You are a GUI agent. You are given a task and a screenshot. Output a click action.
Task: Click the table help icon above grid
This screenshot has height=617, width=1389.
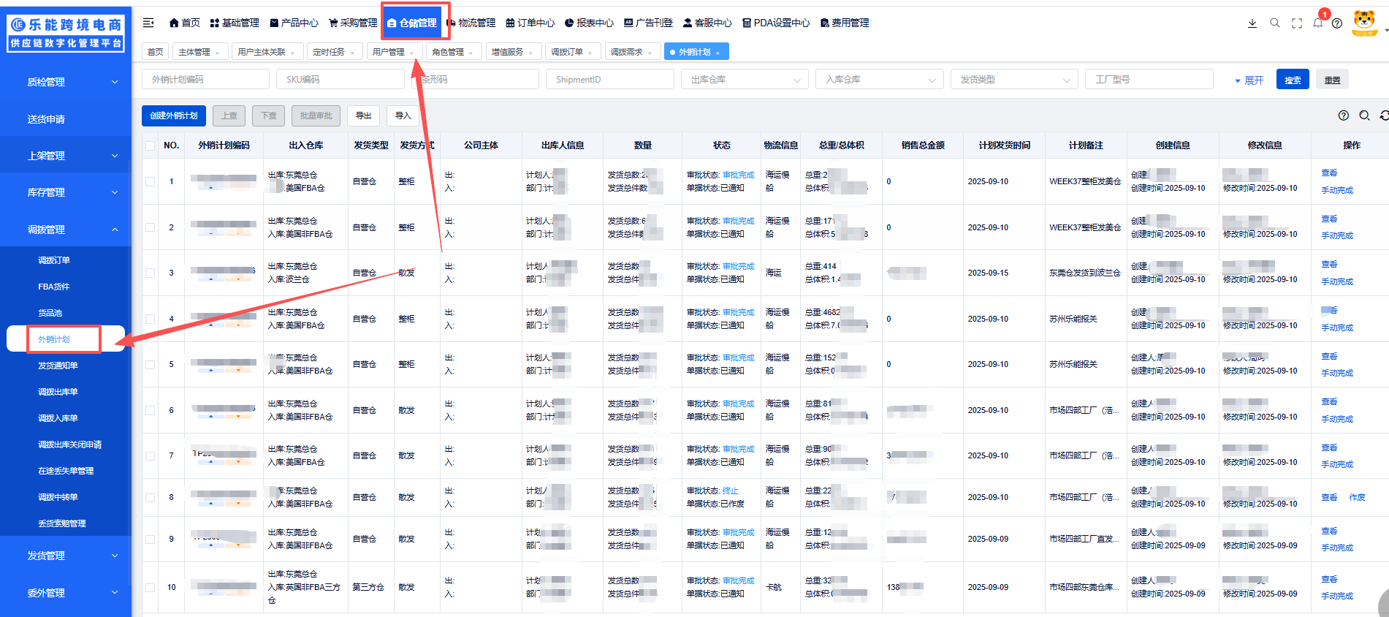click(x=1344, y=116)
